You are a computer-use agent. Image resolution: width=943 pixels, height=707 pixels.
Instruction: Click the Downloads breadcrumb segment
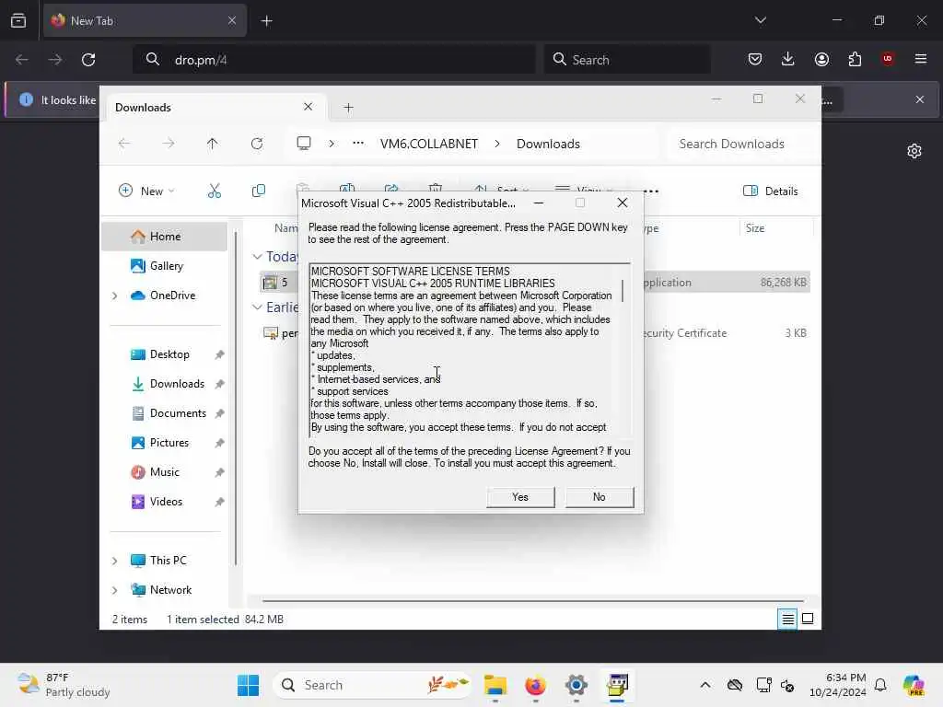tap(548, 144)
